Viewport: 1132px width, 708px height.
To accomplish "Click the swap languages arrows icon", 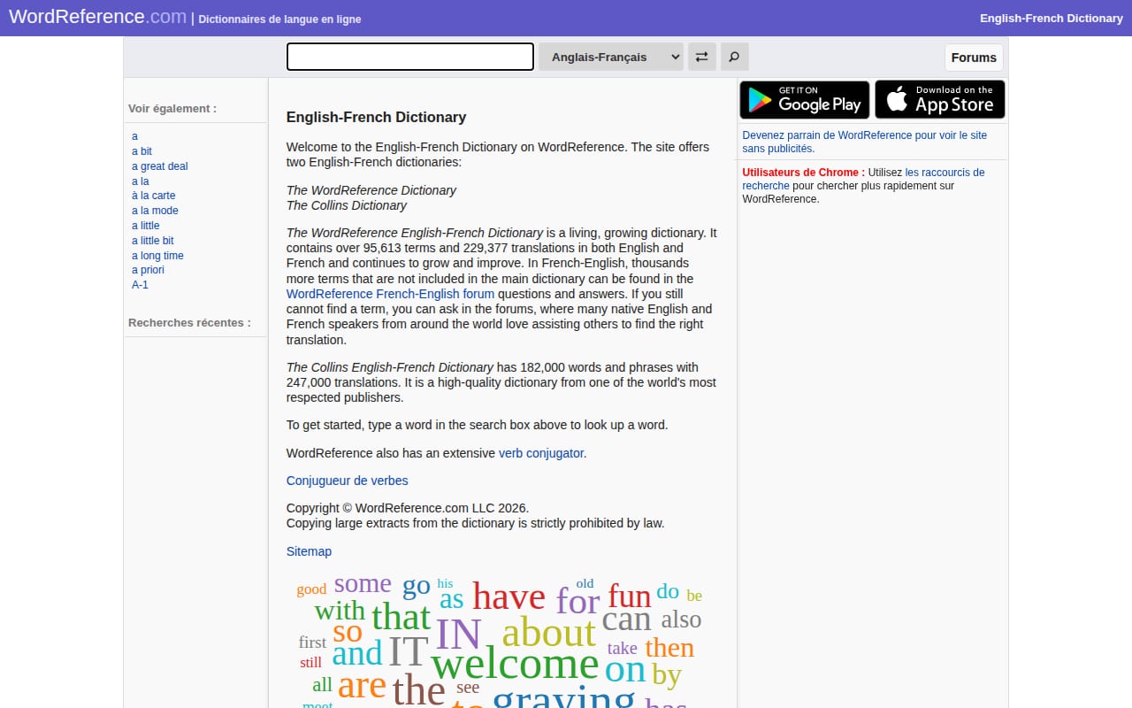I will point(701,57).
